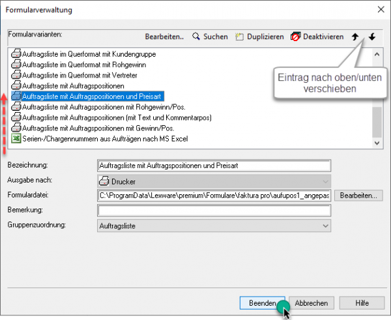
Task: Move entry down with the down arrow
Action: [372, 37]
